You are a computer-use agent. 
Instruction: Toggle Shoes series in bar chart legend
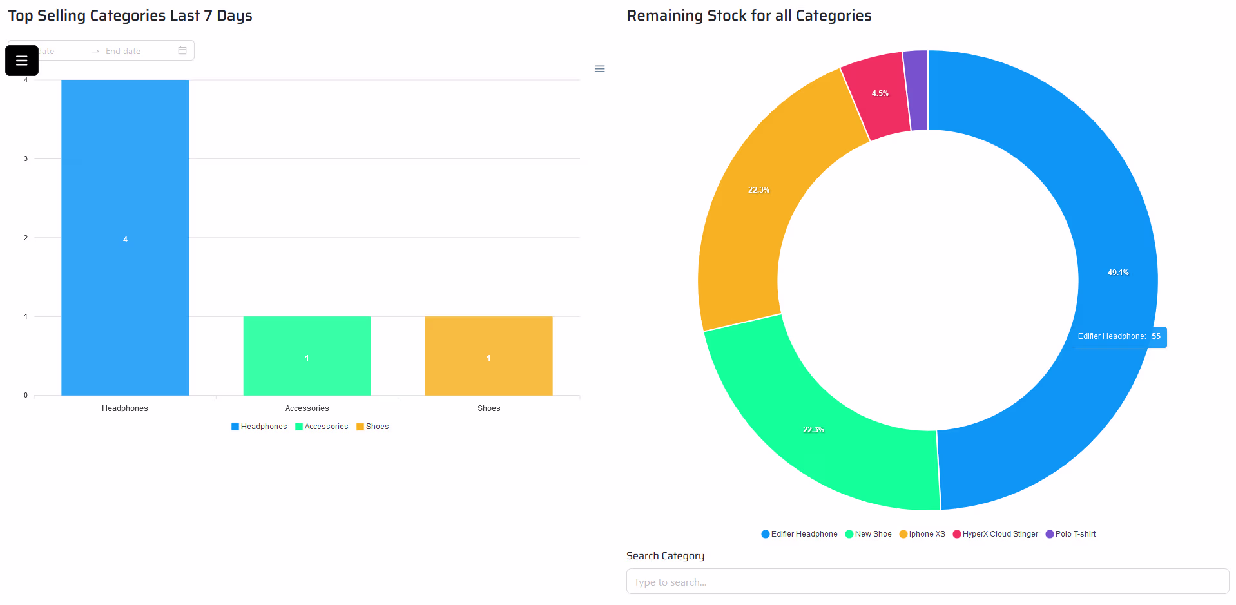pos(373,427)
